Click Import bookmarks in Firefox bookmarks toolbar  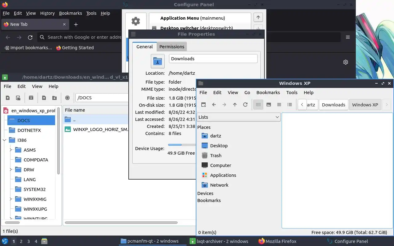click(28, 48)
